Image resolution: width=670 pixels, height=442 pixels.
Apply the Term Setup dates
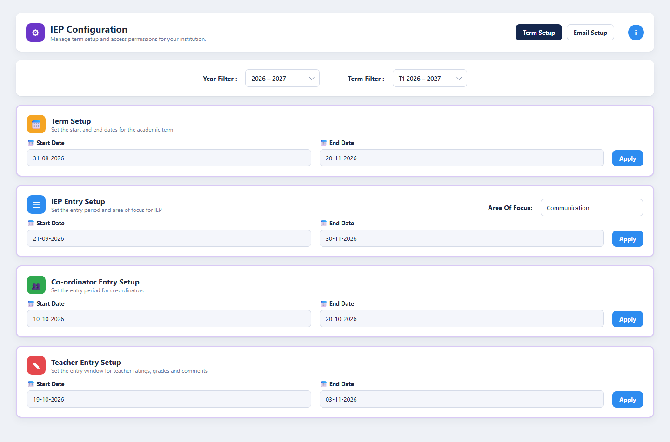[628, 158]
